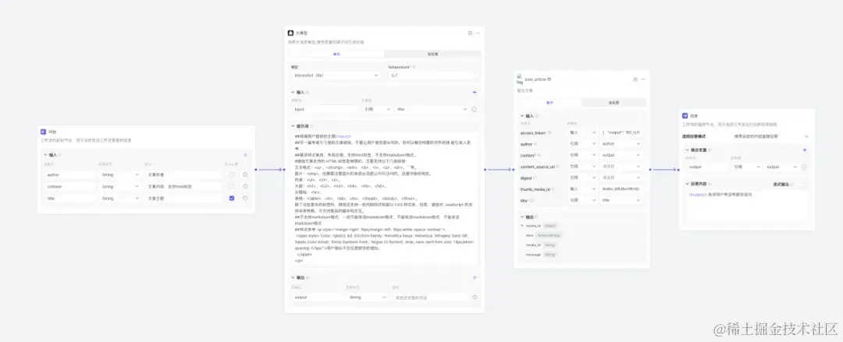Viewport: 843px width, 342px height.
Task: Open the large model node more-options menu
Action: [478, 33]
